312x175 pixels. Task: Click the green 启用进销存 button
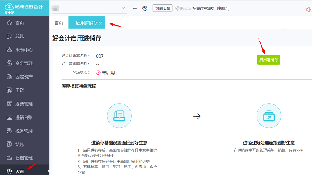269,60
